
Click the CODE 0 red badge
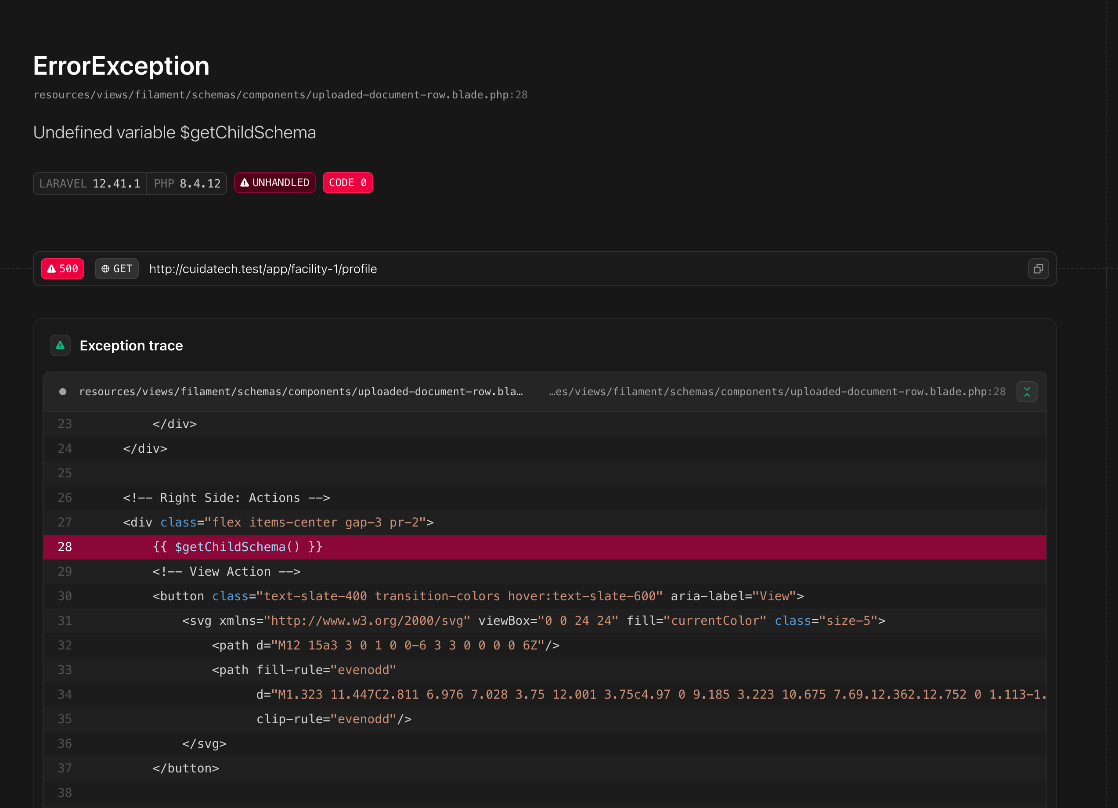pyautogui.click(x=347, y=183)
